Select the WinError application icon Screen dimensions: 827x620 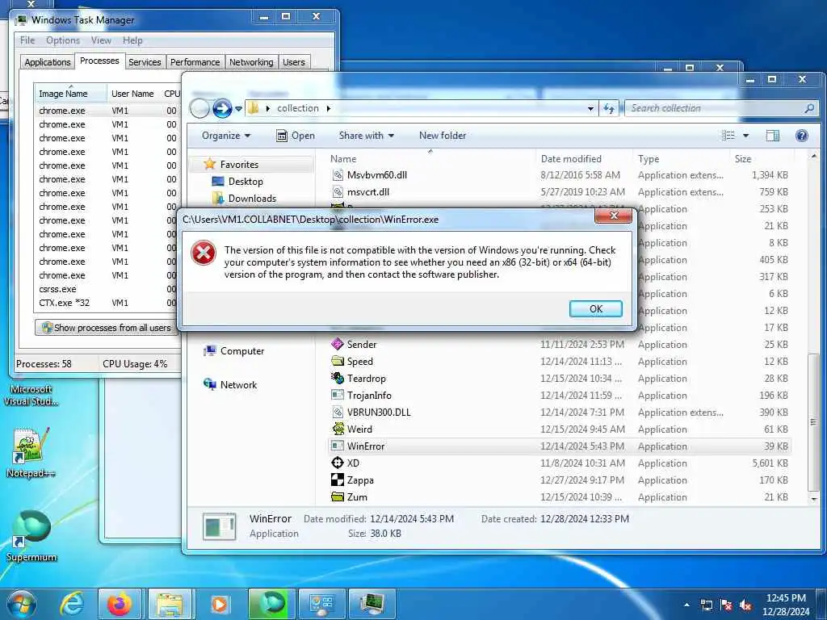(338, 446)
